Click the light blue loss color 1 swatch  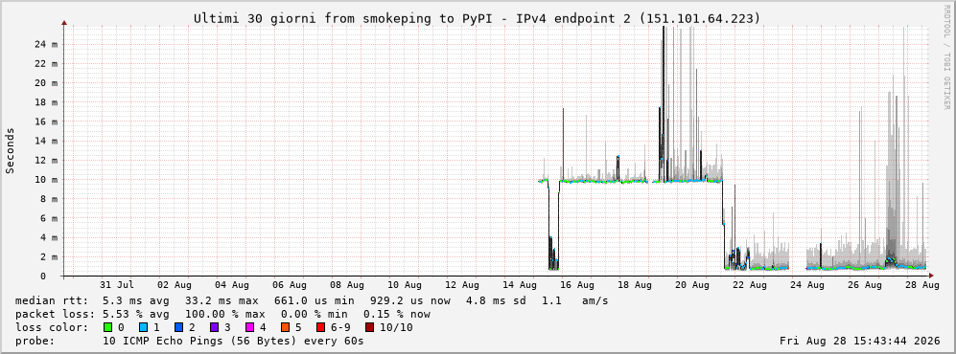143,328
